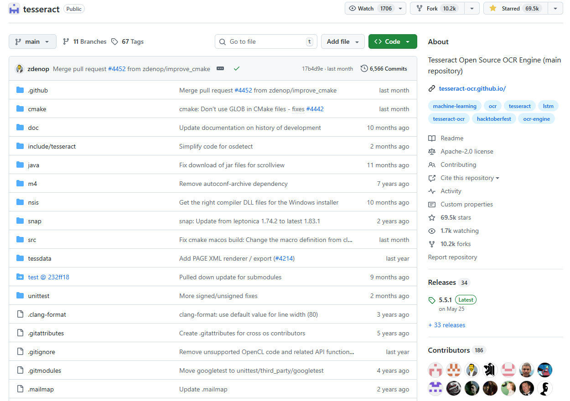The image size is (570, 401).
Task: Open the 67 Tags list
Action: [128, 41]
